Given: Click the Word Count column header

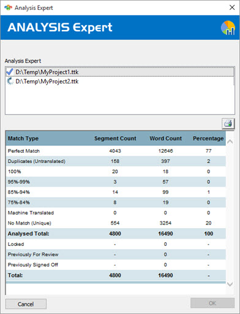Looking at the screenshot, I should point(165,139).
